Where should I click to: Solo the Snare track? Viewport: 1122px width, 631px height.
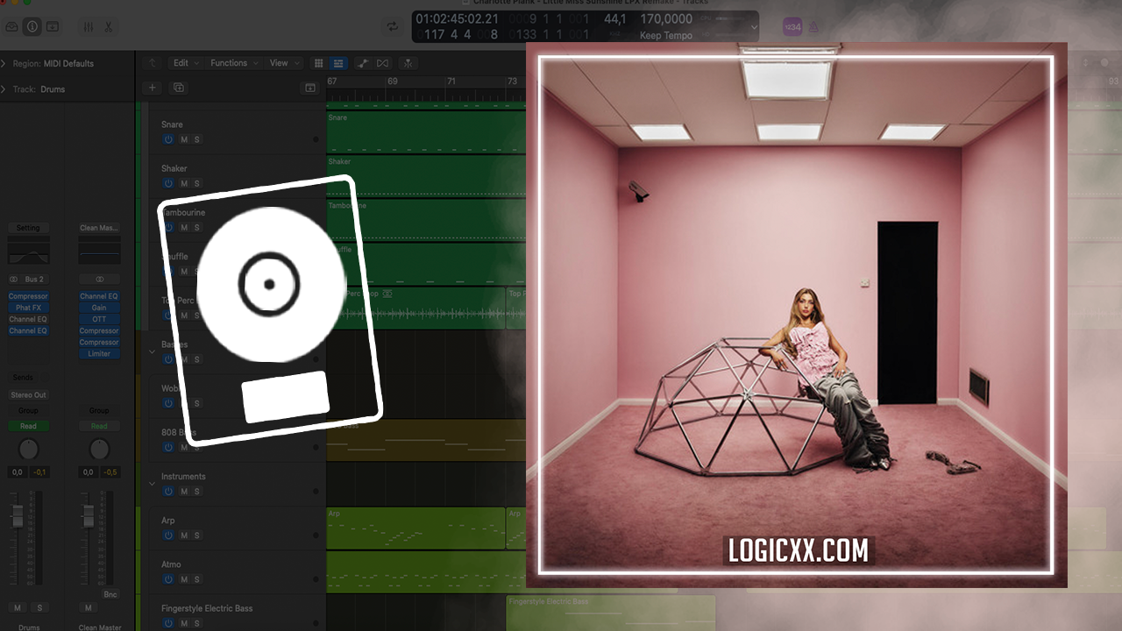point(196,139)
